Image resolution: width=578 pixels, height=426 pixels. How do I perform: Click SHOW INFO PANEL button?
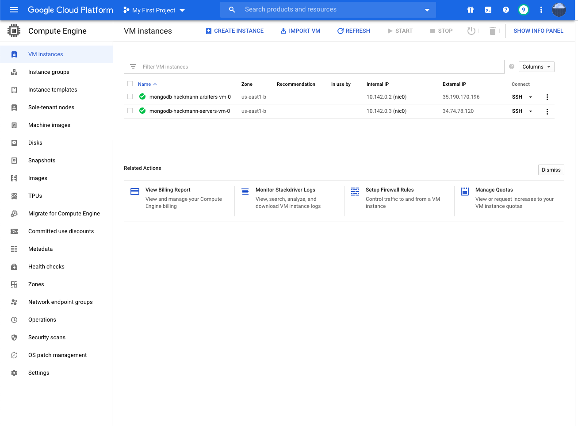(x=538, y=31)
